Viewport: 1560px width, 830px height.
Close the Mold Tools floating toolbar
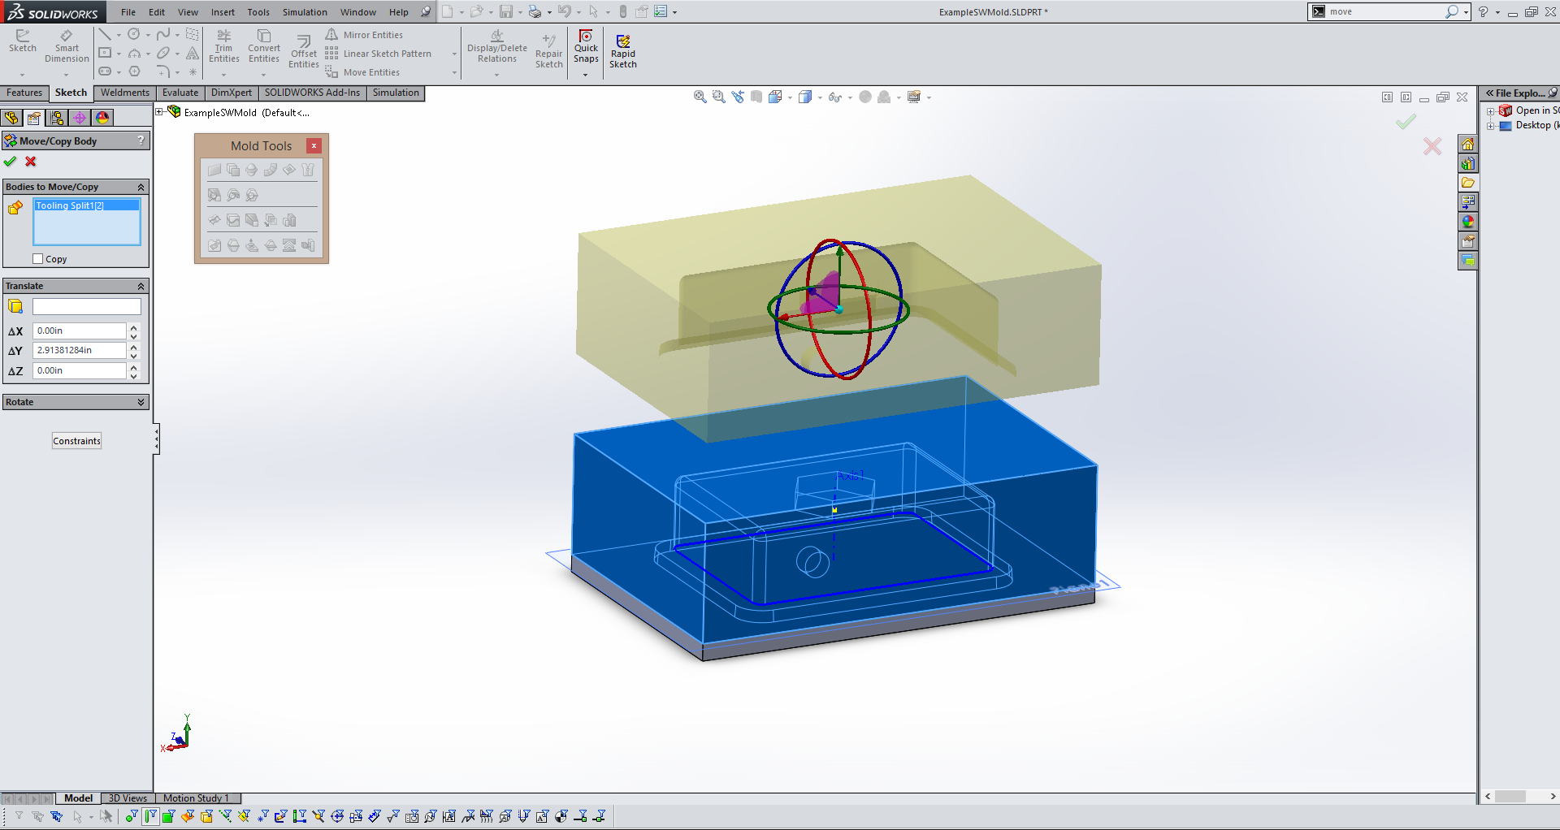(314, 145)
